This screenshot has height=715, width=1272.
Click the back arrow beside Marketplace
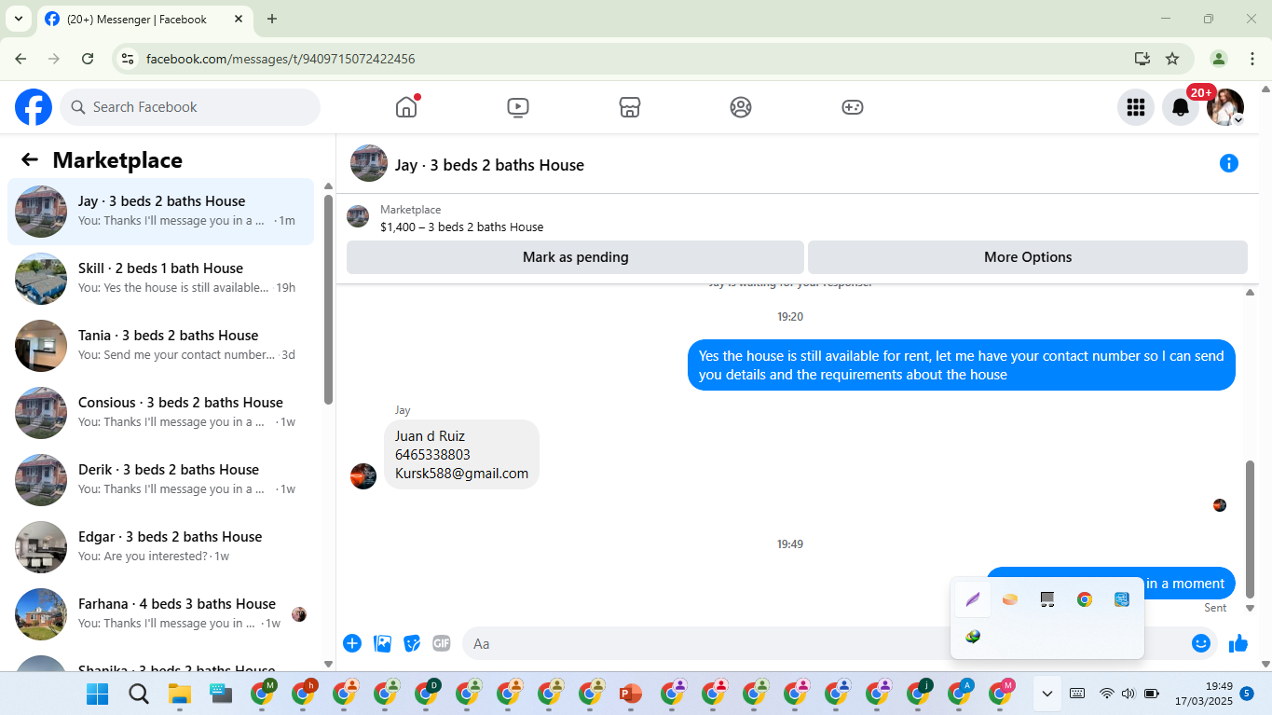tap(30, 159)
